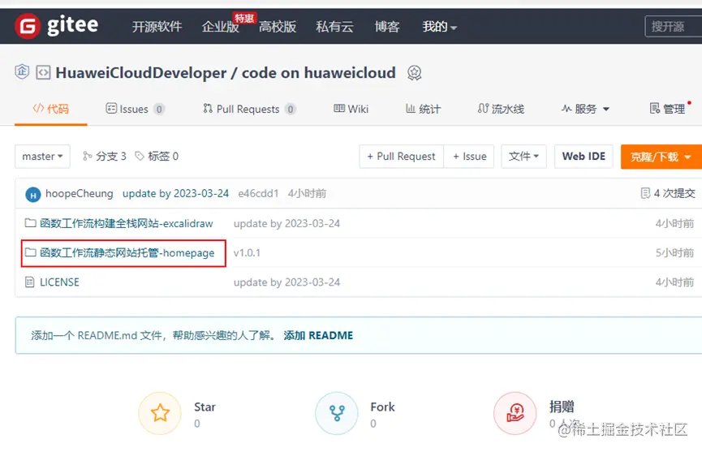Click the LICENSE row commit message update by 2023-03-24
Viewport: 702px width, 452px height.
[286, 282]
